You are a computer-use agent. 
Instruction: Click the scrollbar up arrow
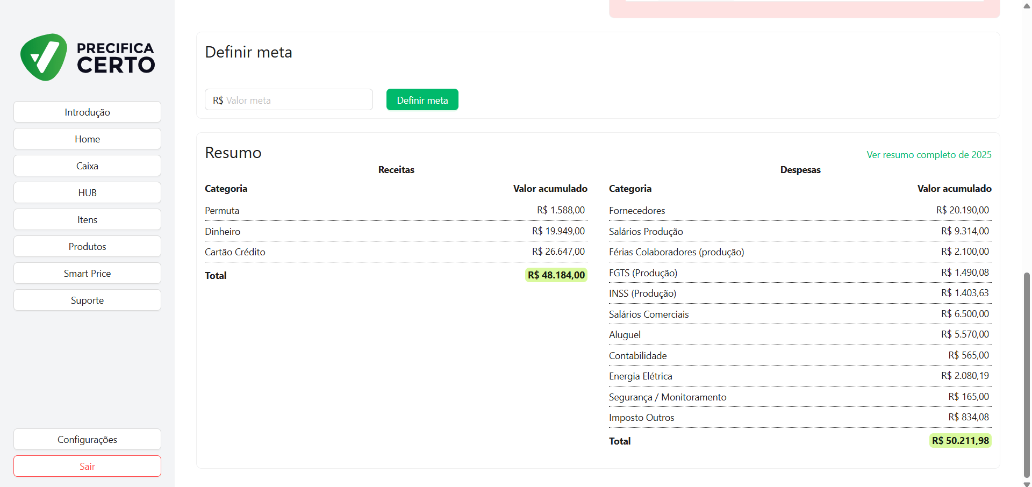[1027, 6]
